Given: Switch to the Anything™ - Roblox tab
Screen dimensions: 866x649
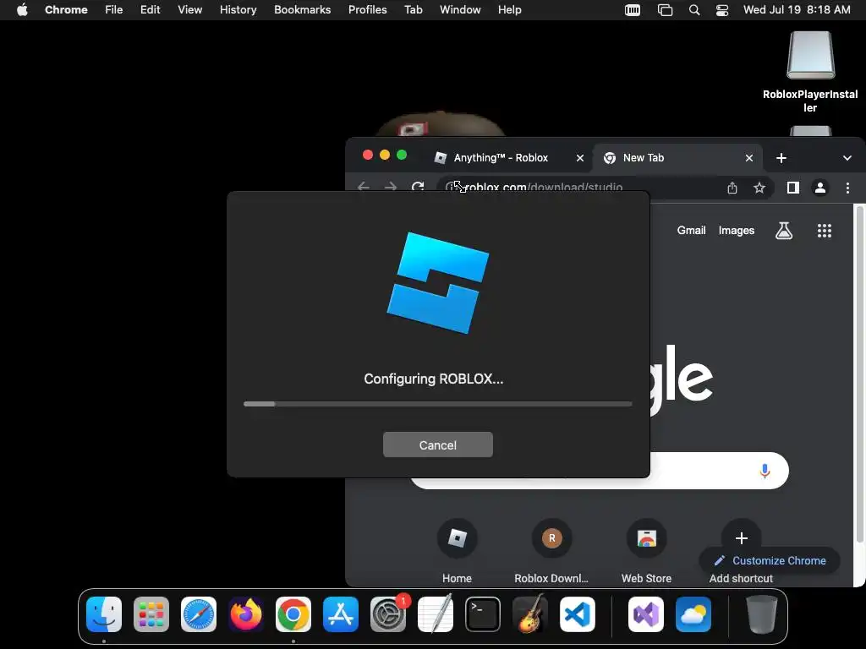Looking at the screenshot, I should click(x=501, y=158).
